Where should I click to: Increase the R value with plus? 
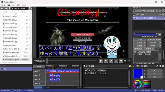coord(163,71)
